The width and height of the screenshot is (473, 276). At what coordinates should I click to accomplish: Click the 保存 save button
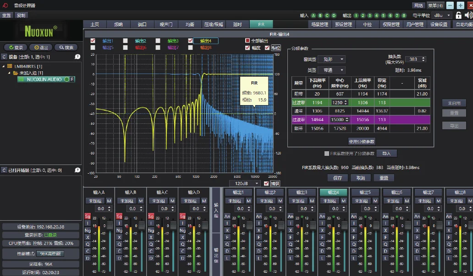[338, 178]
